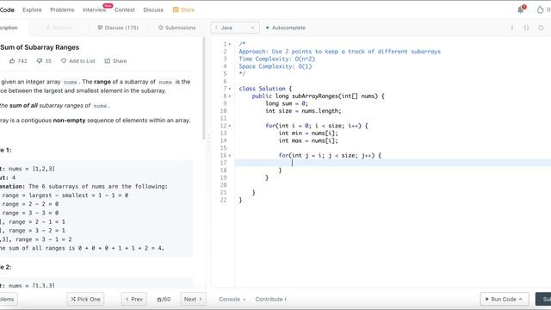Viewport: 551px width, 310px height.
Task: Click the 'class Solution {' line
Action: click(265, 89)
